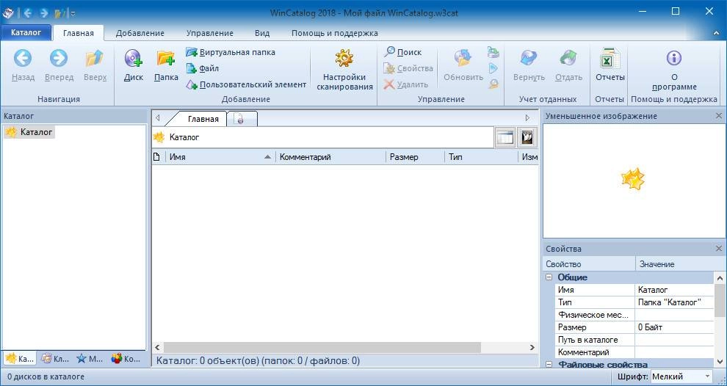Switch to the Управление ribbon tab
The height and width of the screenshot is (386, 727).
click(x=209, y=33)
